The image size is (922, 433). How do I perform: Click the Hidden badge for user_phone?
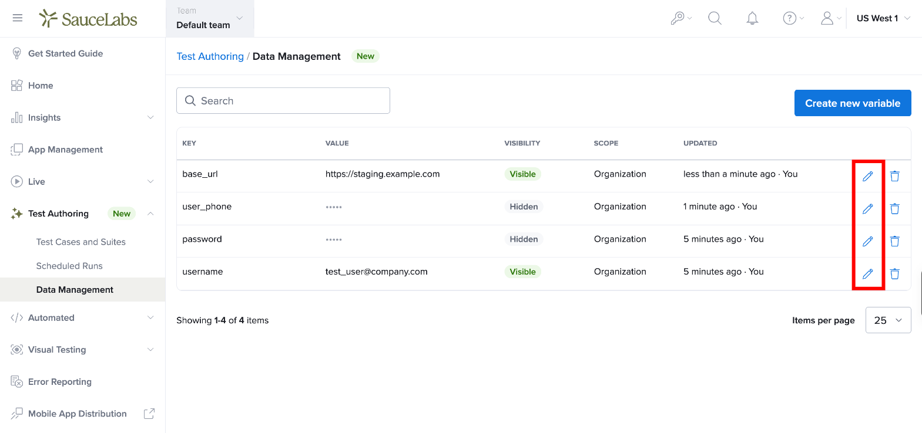coord(524,207)
